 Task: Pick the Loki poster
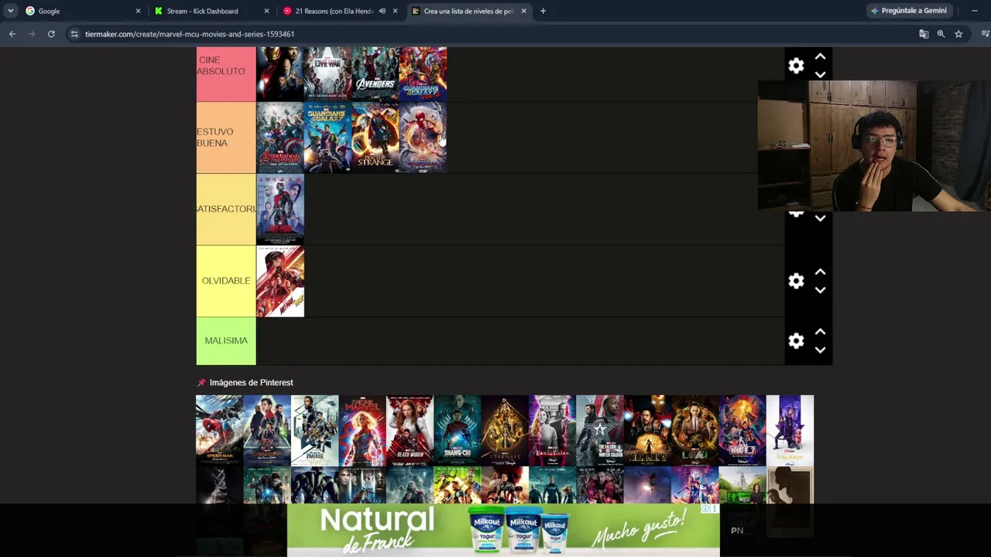pyautogui.click(x=694, y=430)
